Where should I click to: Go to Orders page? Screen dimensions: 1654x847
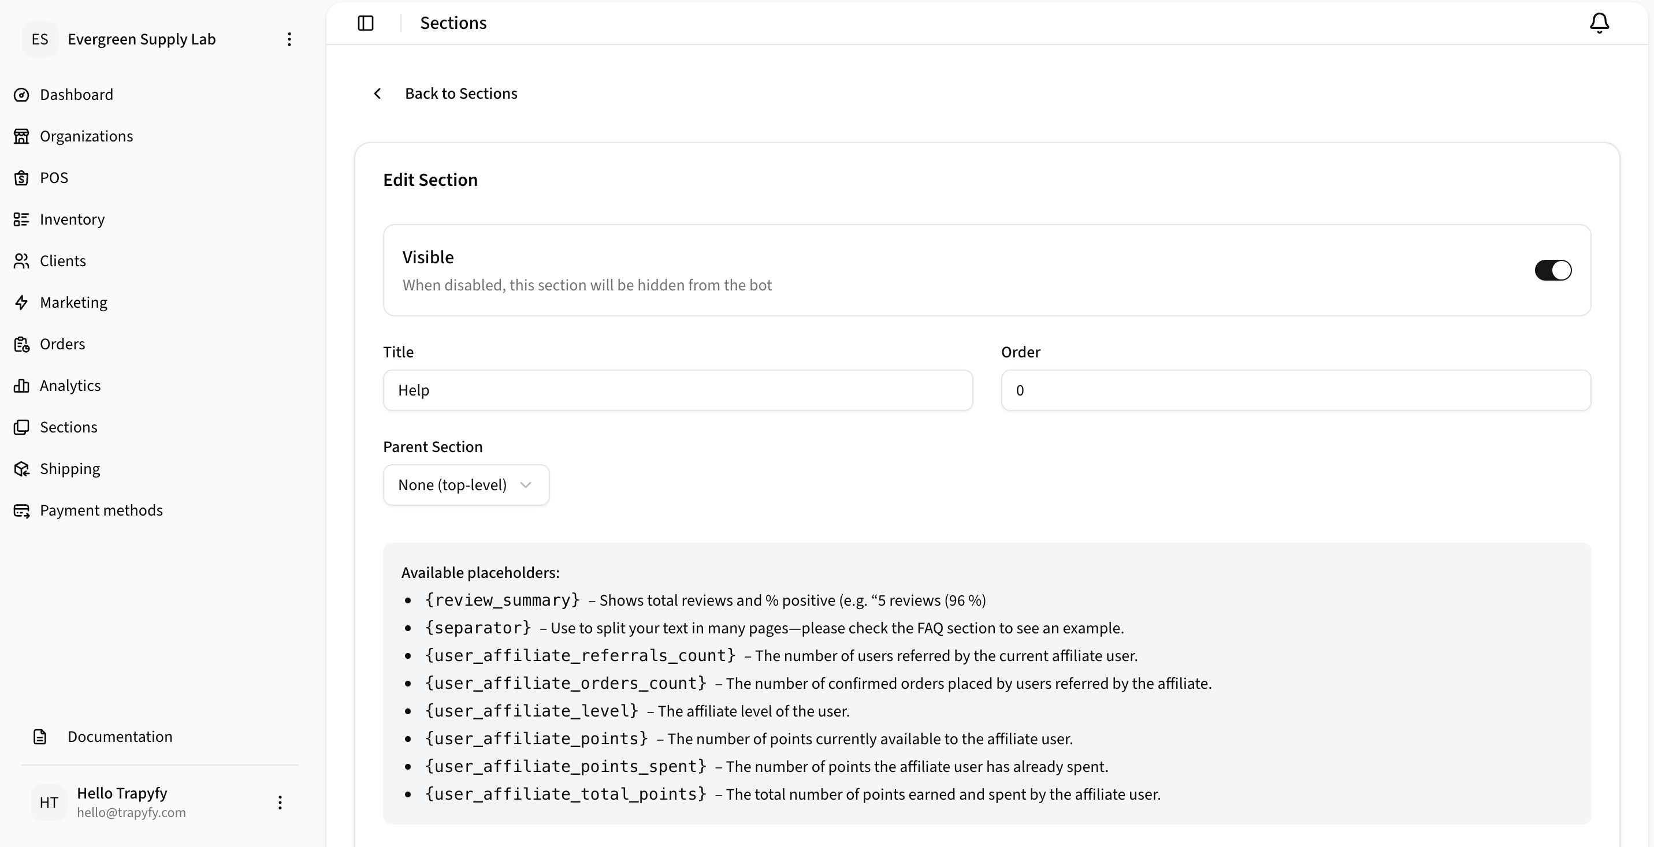coord(62,344)
